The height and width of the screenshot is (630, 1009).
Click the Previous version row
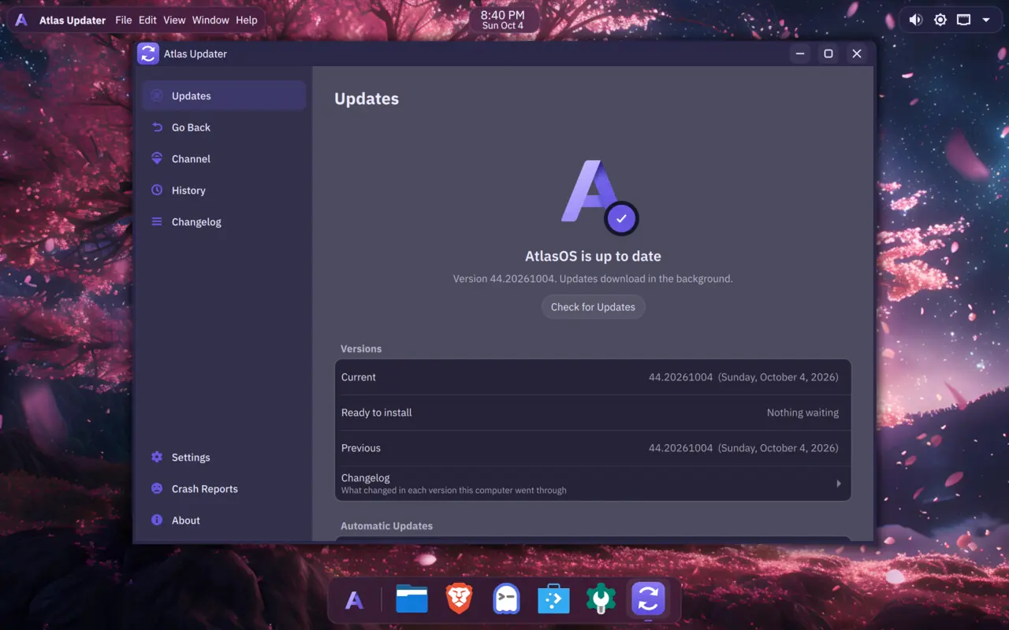(593, 448)
